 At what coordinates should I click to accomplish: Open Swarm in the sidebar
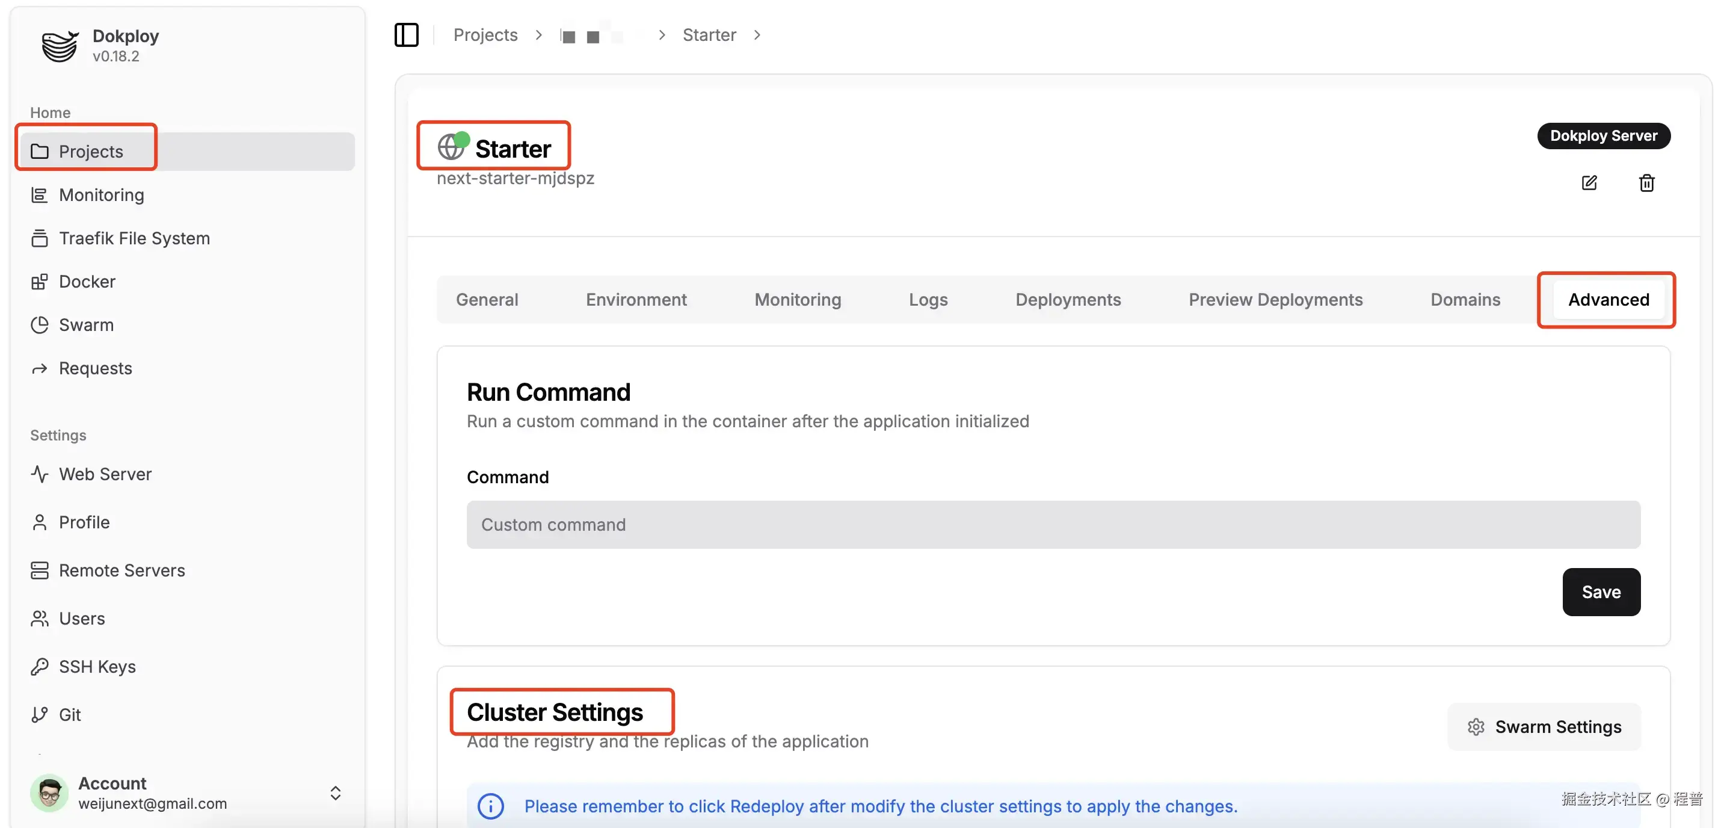pyautogui.click(x=85, y=324)
